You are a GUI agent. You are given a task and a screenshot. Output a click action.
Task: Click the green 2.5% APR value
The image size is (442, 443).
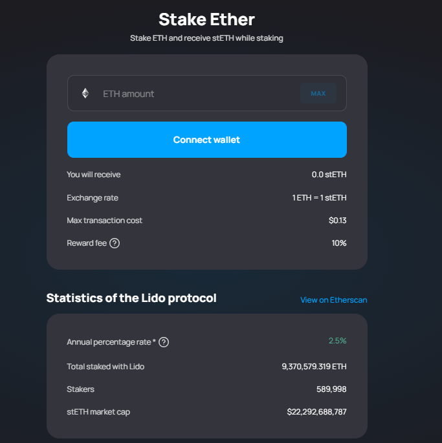337,341
